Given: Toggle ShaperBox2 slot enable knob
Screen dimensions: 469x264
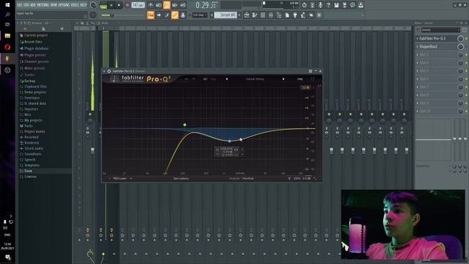Looking at the screenshot, I should [460, 47].
